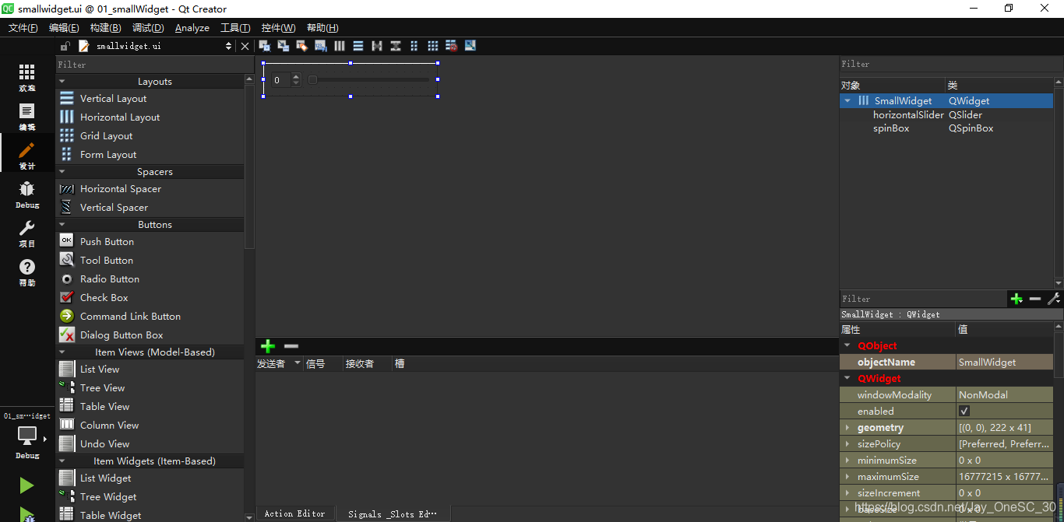
Task: Switch to the Signals _Slots Editor tab
Action: 393,513
